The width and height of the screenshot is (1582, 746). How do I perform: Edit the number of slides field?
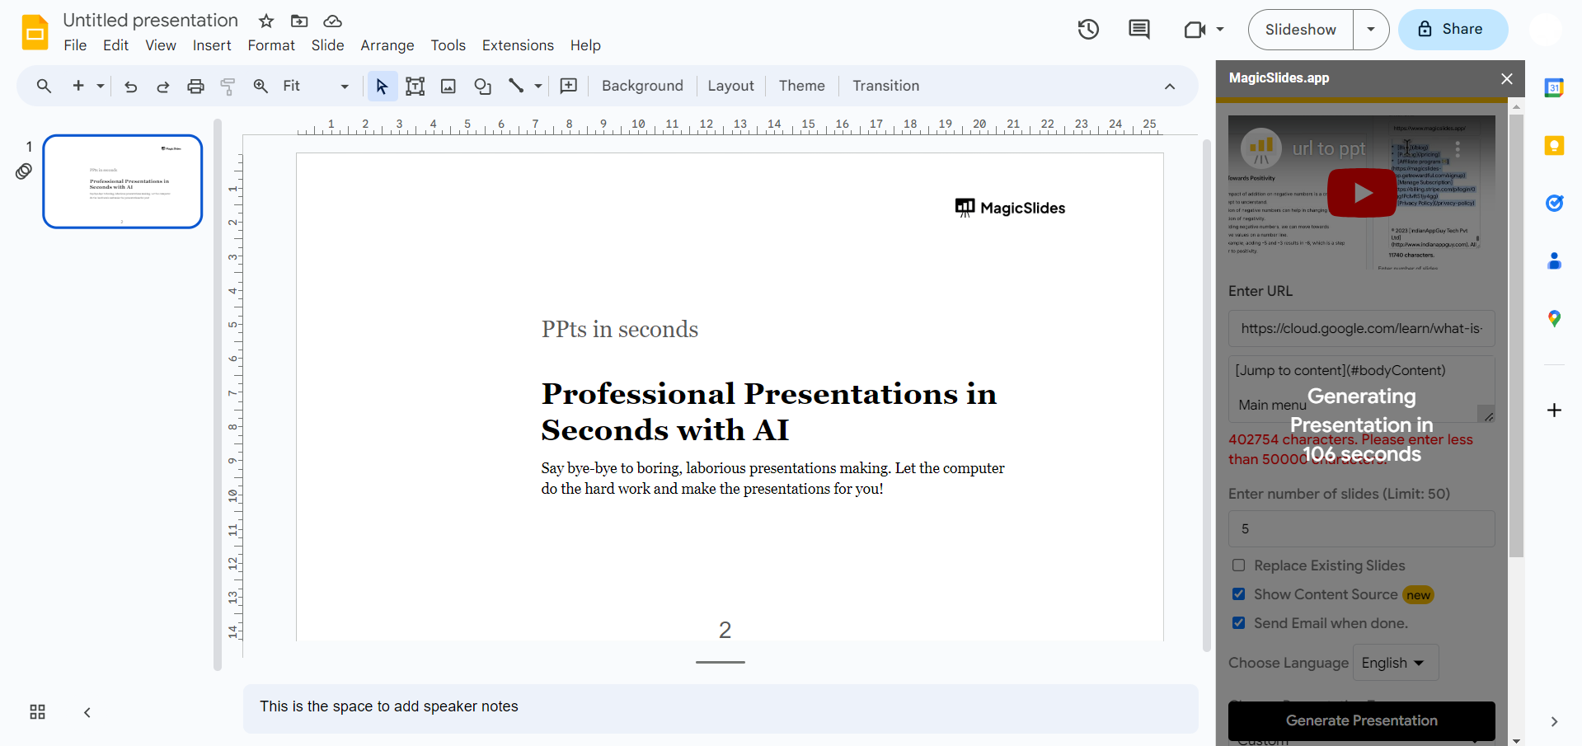pyautogui.click(x=1362, y=528)
